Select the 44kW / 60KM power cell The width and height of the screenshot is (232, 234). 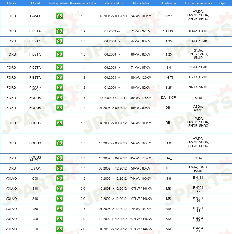141,41
